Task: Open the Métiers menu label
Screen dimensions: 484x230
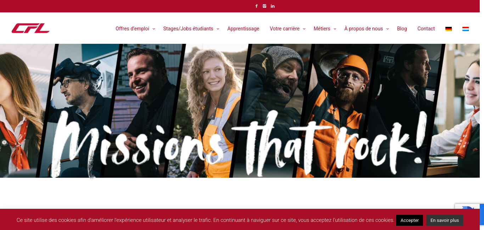Action: click(x=322, y=29)
